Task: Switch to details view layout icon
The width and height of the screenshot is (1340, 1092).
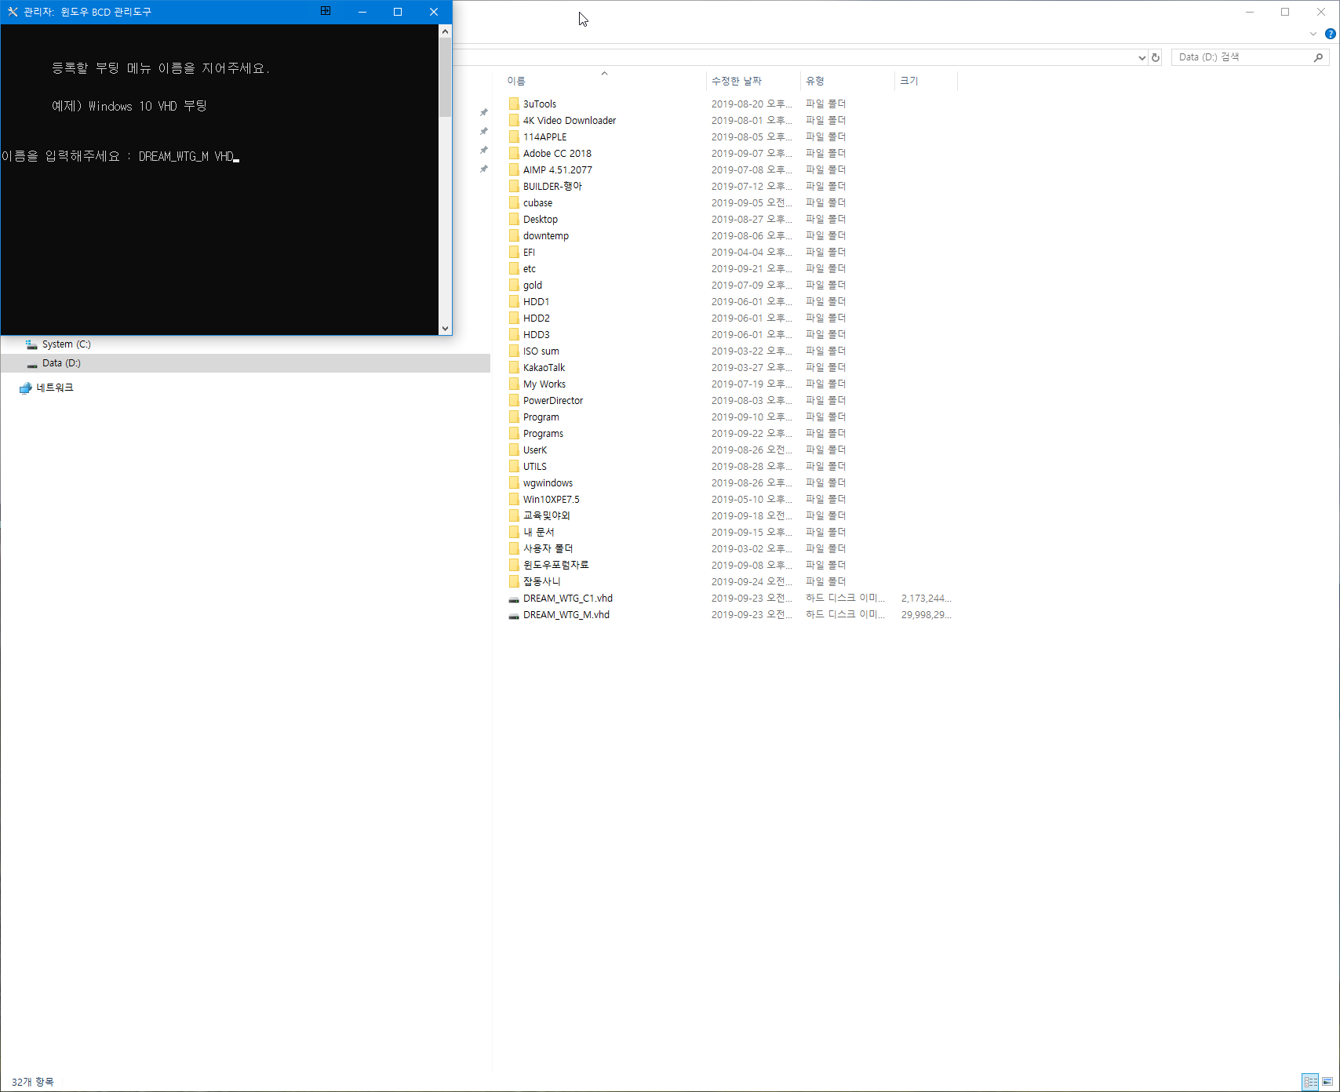Action: [x=1310, y=1082]
